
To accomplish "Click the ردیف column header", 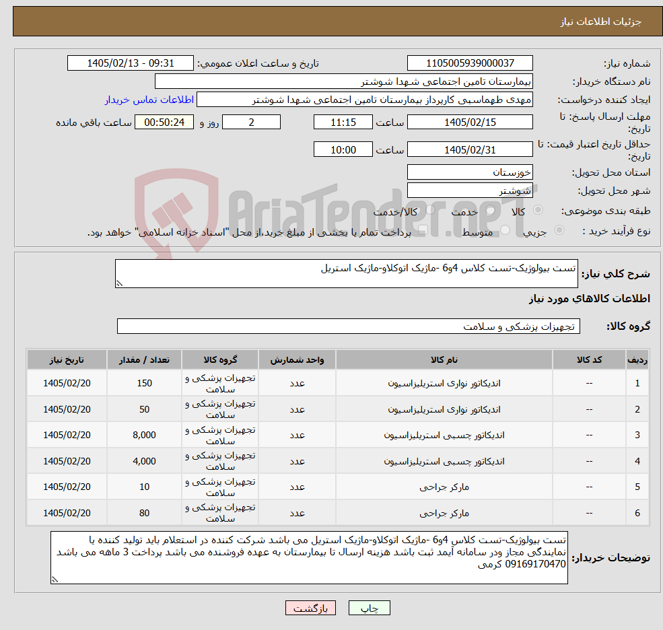I will click(x=637, y=360).
